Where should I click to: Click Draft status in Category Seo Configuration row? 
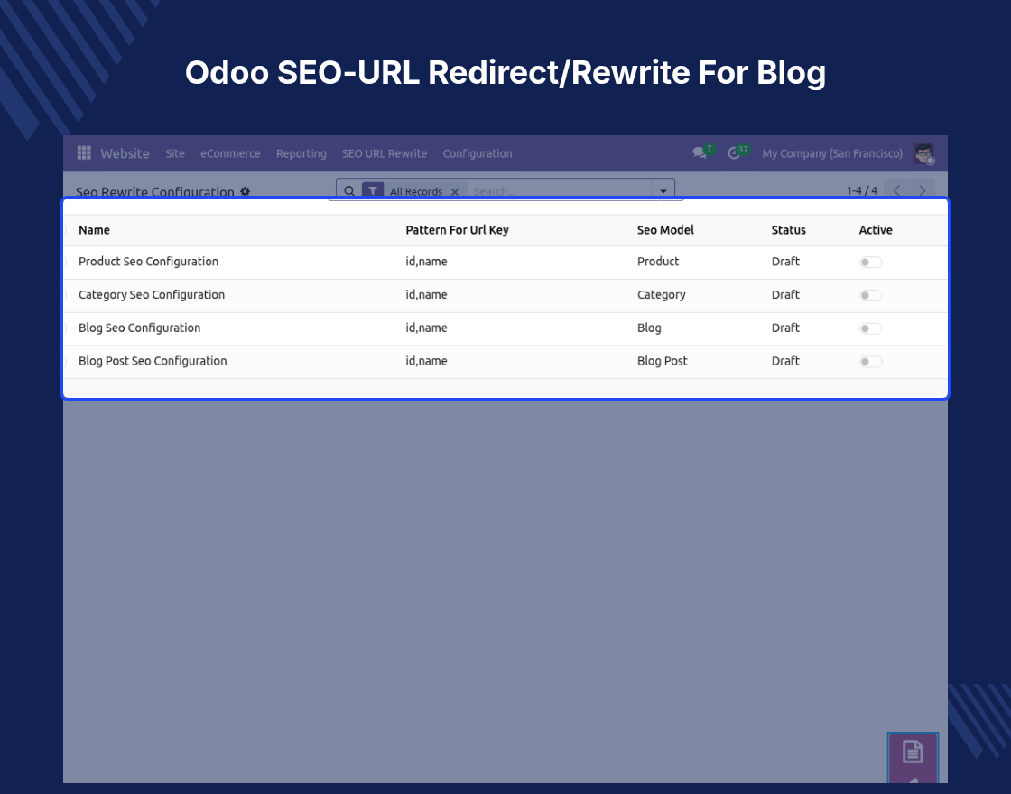click(x=785, y=294)
